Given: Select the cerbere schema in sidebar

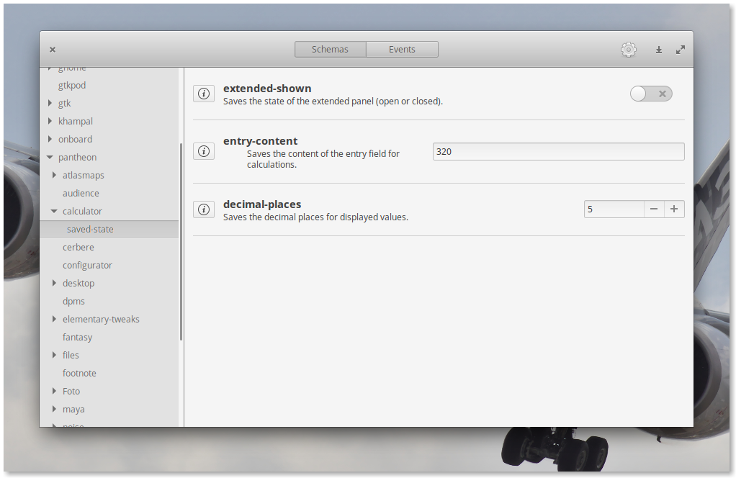Looking at the screenshot, I should (78, 247).
